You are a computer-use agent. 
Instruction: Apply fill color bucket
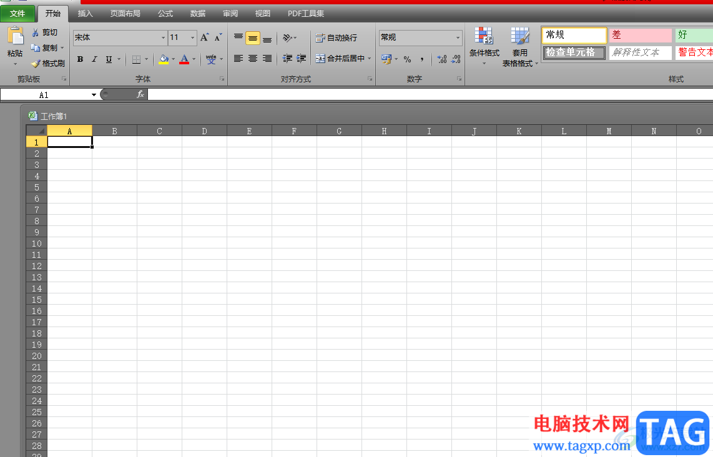click(164, 59)
